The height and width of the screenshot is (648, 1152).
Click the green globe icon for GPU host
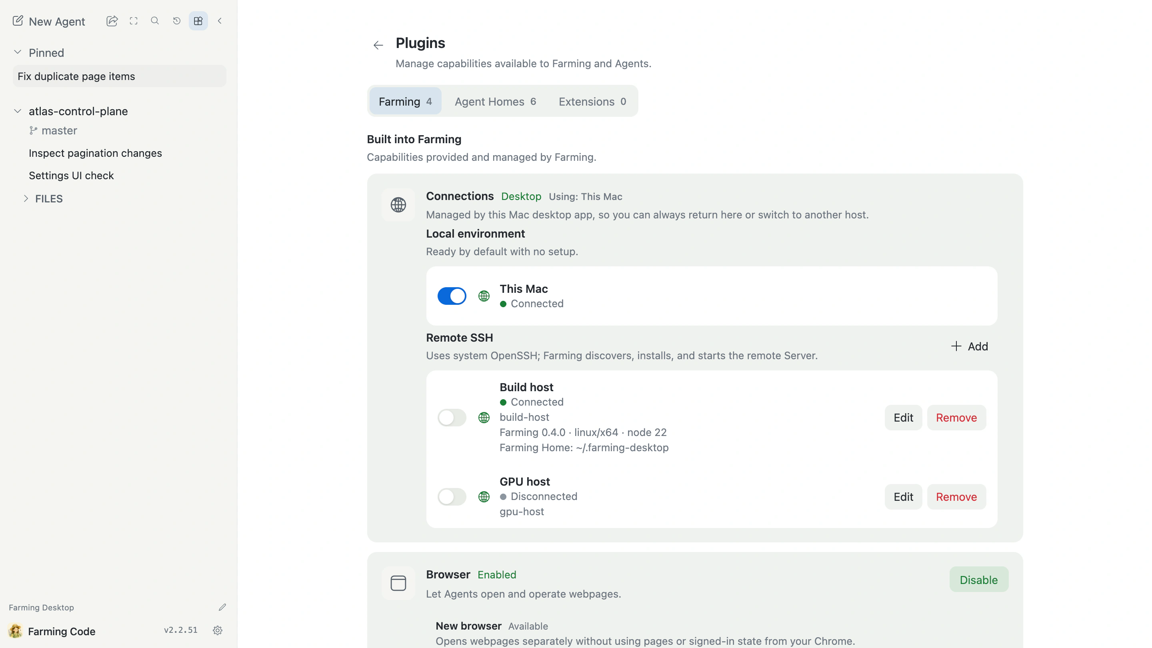[x=484, y=497]
